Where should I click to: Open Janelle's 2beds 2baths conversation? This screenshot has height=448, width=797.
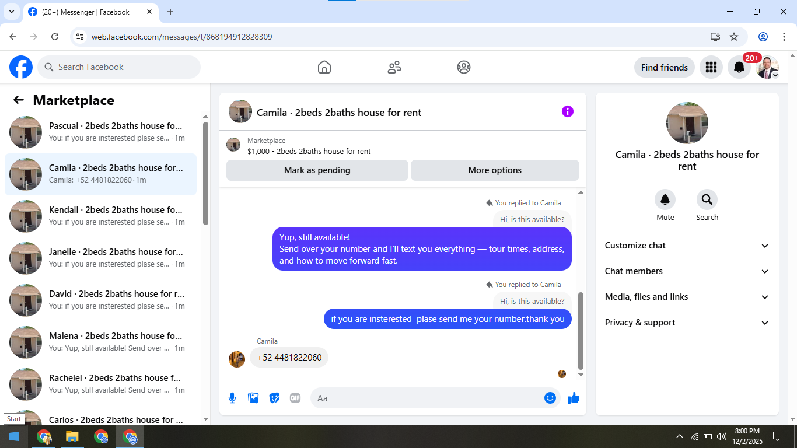100,258
